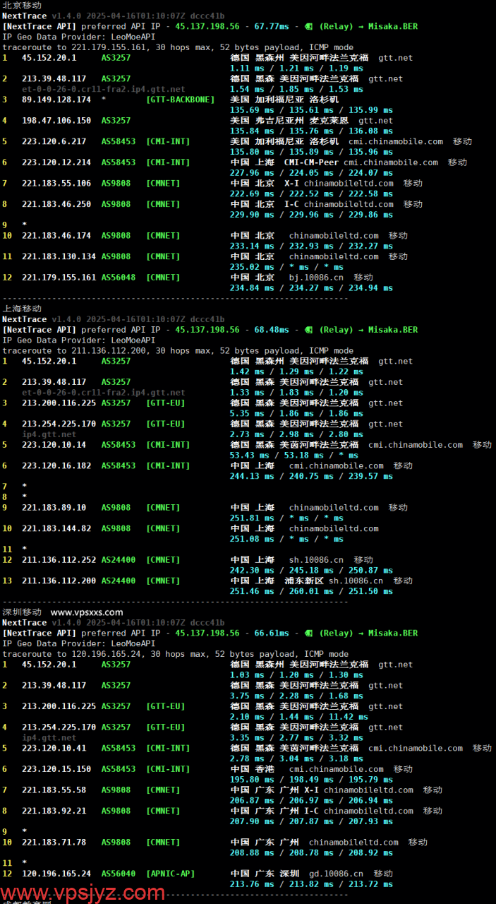Click the 北京移动 section heading

click(22, 5)
